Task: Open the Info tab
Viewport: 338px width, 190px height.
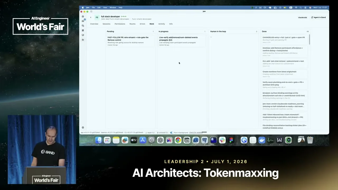Action: pyautogui.click(x=171, y=24)
